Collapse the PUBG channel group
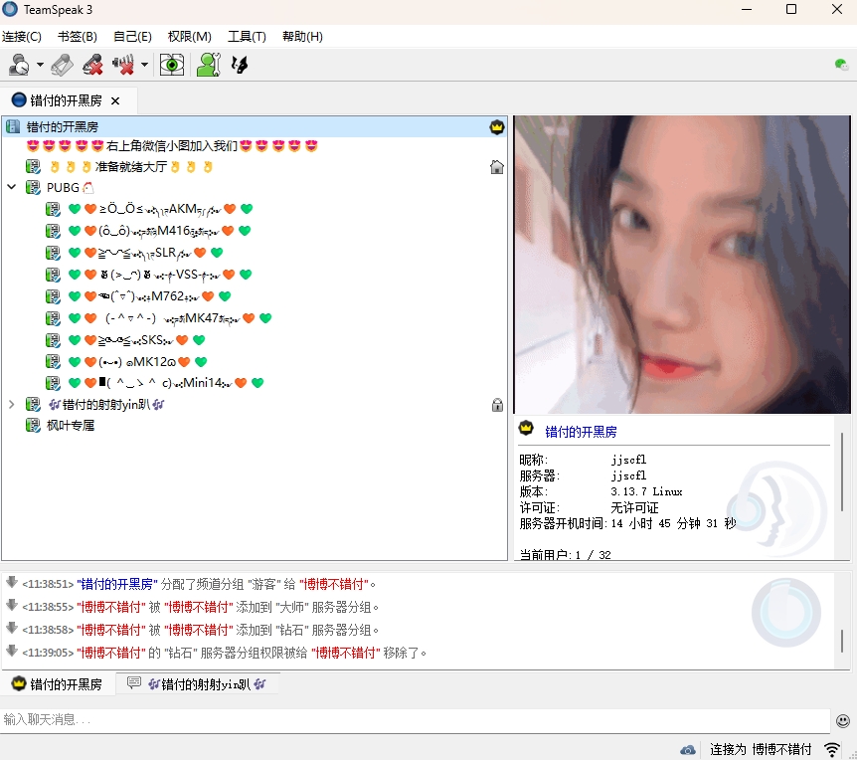Viewport: 857px width, 760px height. (x=12, y=187)
